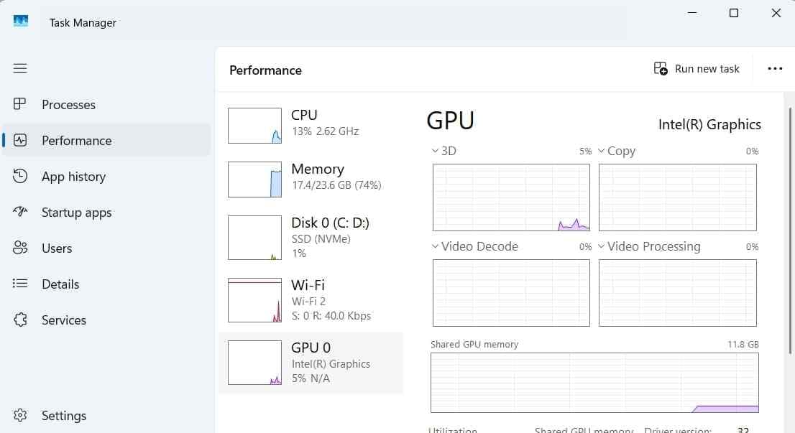The height and width of the screenshot is (433, 795).
Task: Open the Wi-Fi performance entry
Action: [311, 300]
